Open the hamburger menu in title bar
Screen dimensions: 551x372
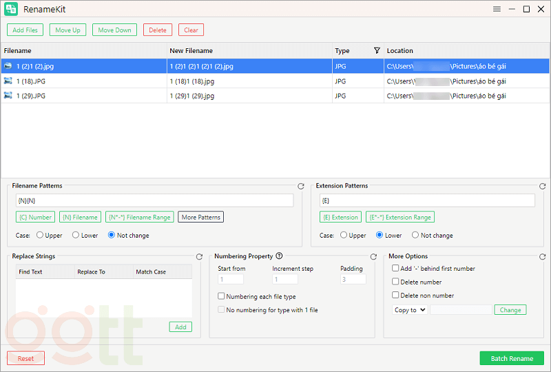click(x=497, y=9)
